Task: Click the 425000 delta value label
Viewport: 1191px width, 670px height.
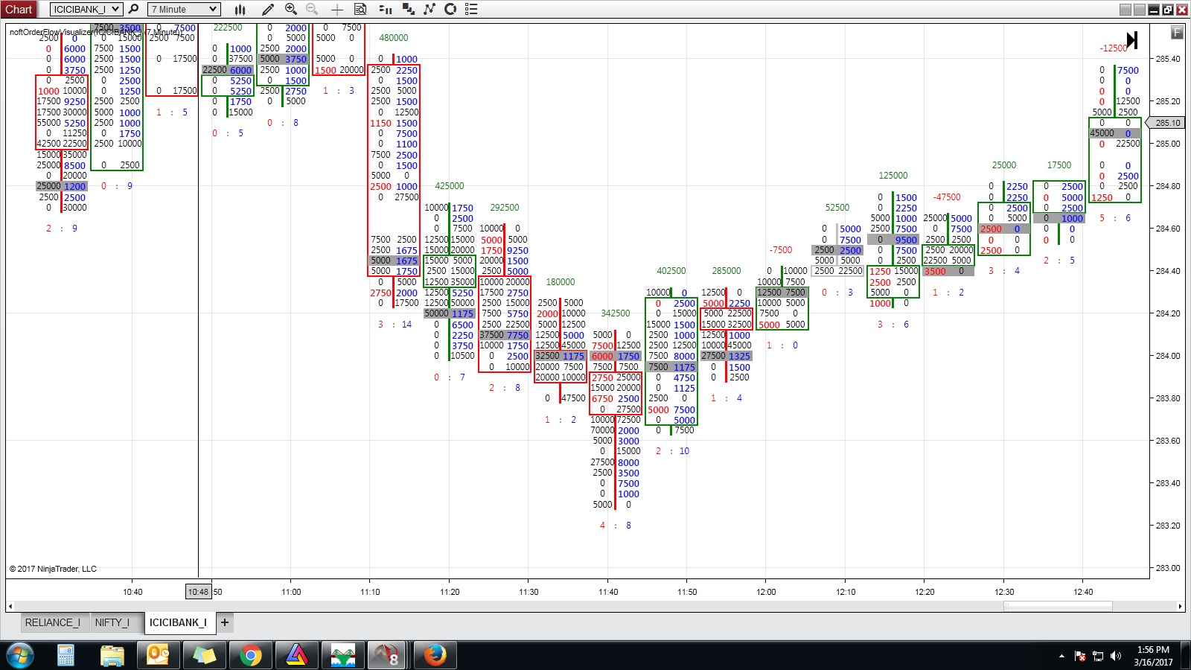Action: [x=450, y=186]
